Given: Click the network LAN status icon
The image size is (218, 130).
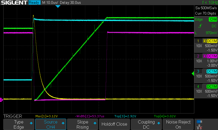Looking at the screenshot, I should [199, 127].
